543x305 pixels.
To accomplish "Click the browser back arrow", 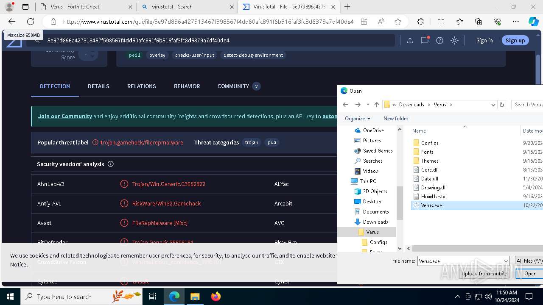I will (x=12, y=22).
